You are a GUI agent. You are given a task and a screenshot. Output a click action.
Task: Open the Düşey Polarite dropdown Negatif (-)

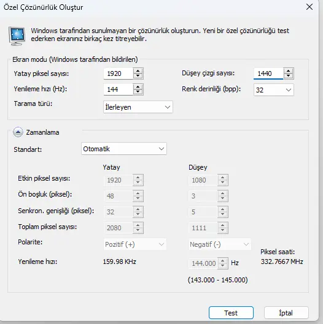[220, 244]
